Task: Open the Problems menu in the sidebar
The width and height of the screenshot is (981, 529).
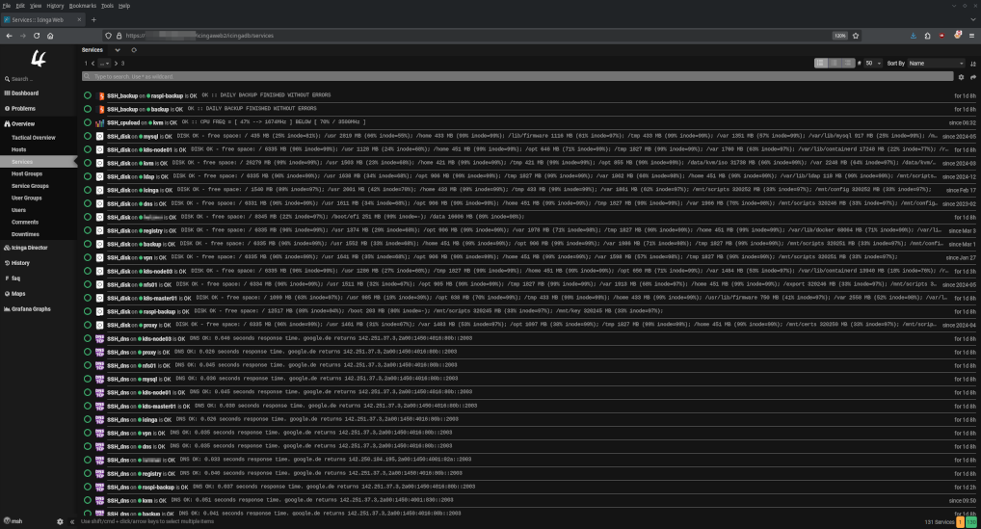Action: click(x=23, y=108)
